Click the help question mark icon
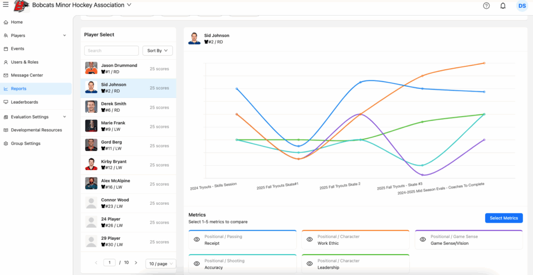 (486, 6)
